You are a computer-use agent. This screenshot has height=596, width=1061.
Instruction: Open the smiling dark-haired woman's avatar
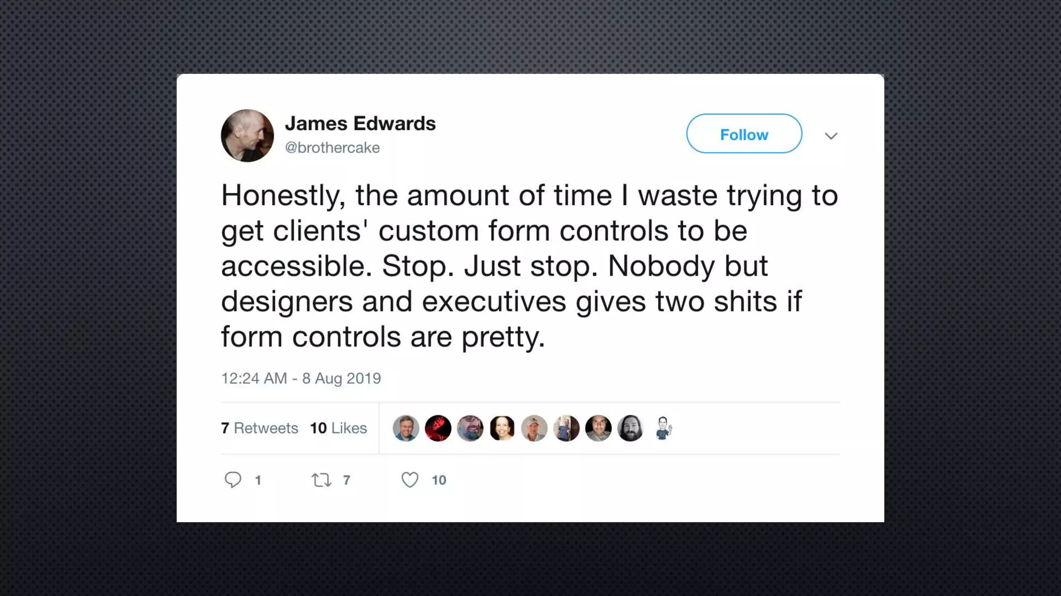pyautogui.click(x=502, y=428)
